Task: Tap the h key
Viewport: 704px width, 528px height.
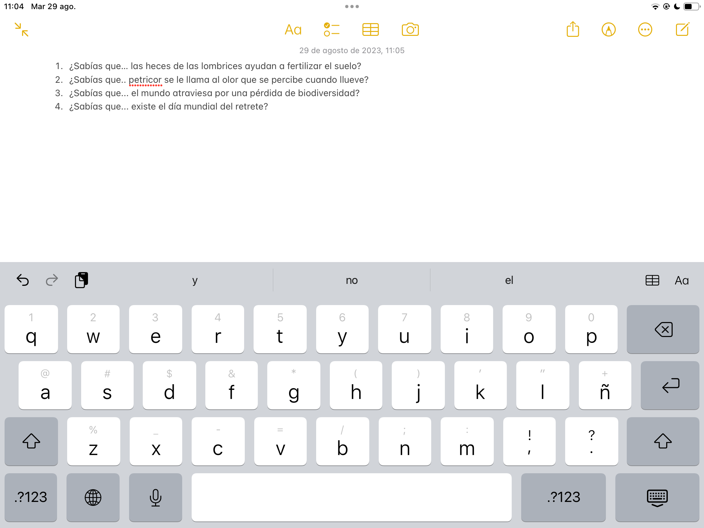Action: point(356,385)
